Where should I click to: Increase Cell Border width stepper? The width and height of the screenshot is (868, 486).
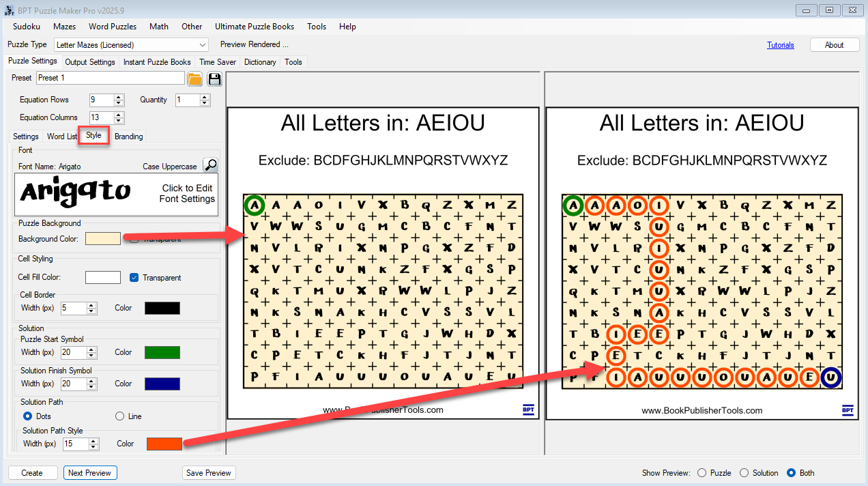point(92,305)
